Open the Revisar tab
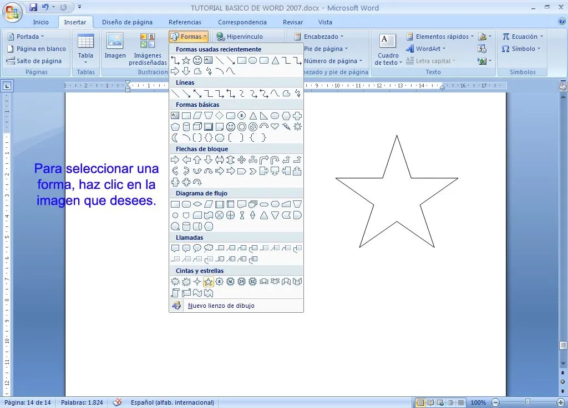This screenshot has height=408, width=568. click(293, 22)
